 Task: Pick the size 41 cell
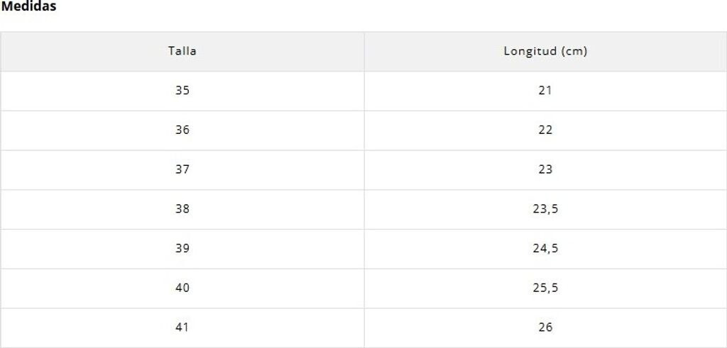[x=182, y=327]
